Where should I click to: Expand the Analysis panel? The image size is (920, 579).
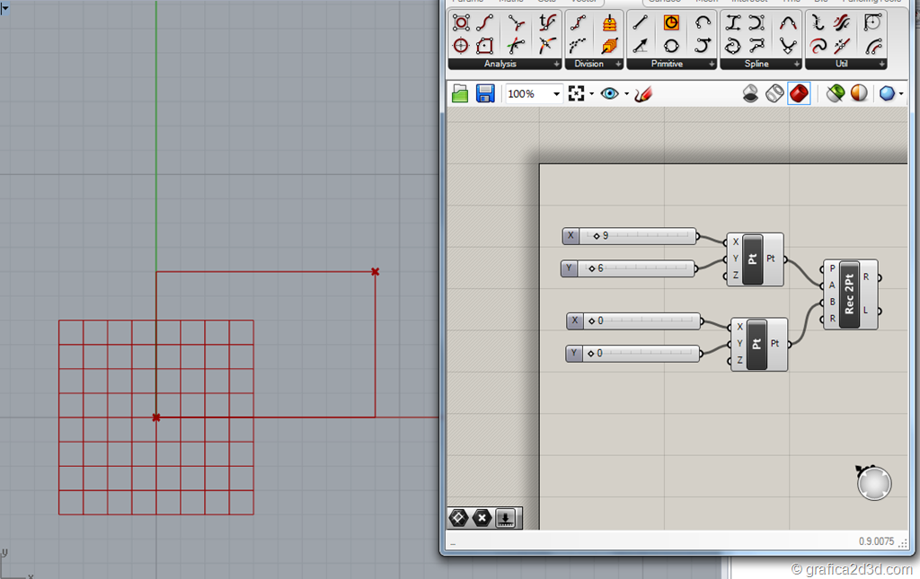tap(556, 65)
